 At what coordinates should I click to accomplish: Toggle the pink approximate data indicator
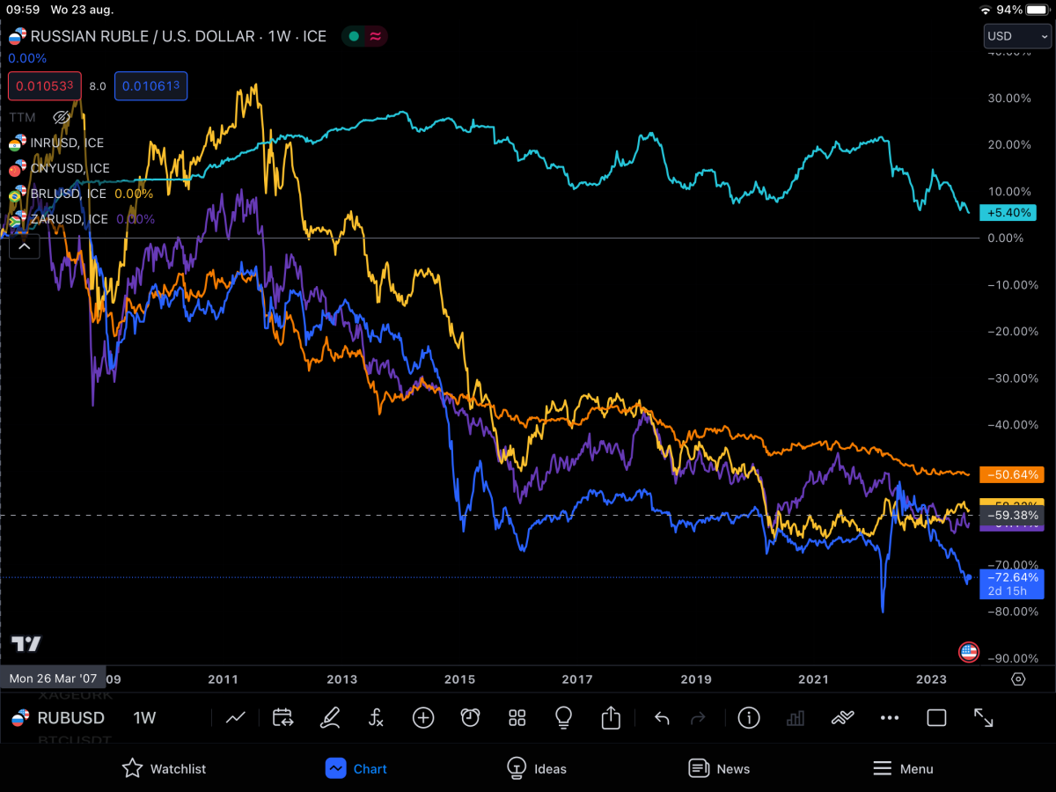tap(376, 36)
